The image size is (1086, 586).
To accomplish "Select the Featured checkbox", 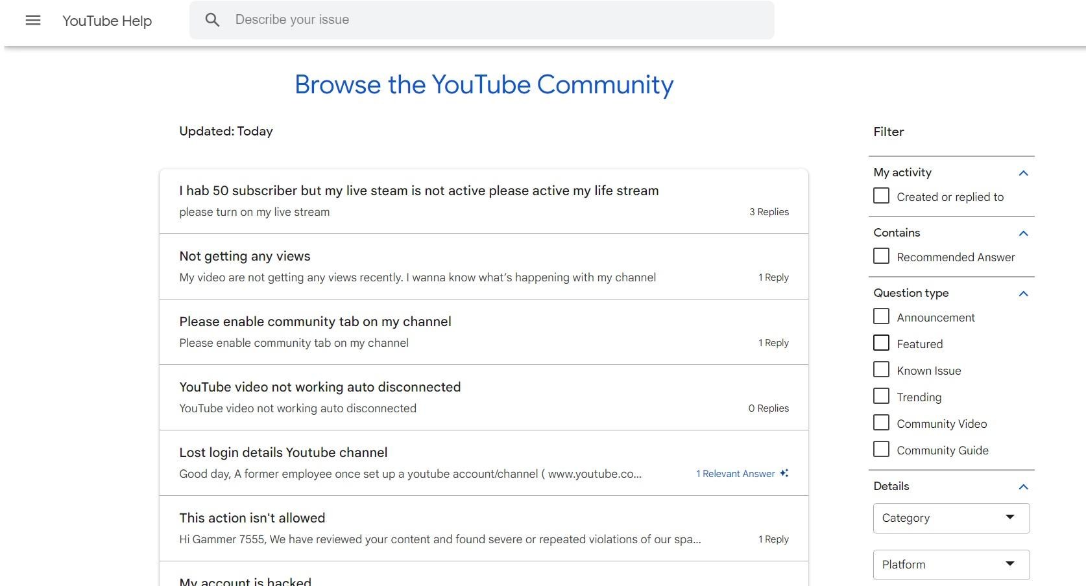I will pyautogui.click(x=881, y=343).
